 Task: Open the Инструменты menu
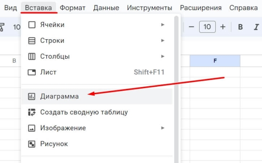[149, 8]
